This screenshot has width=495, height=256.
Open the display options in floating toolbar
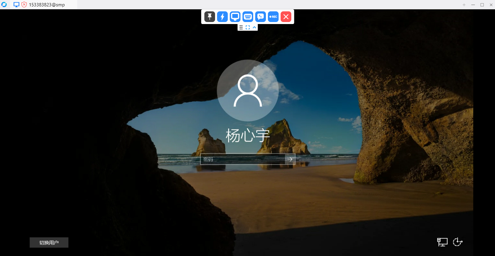coord(235,17)
